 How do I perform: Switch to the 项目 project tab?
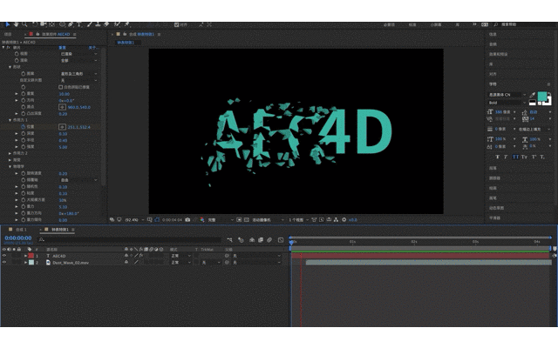pyautogui.click(x=8, y=35)
